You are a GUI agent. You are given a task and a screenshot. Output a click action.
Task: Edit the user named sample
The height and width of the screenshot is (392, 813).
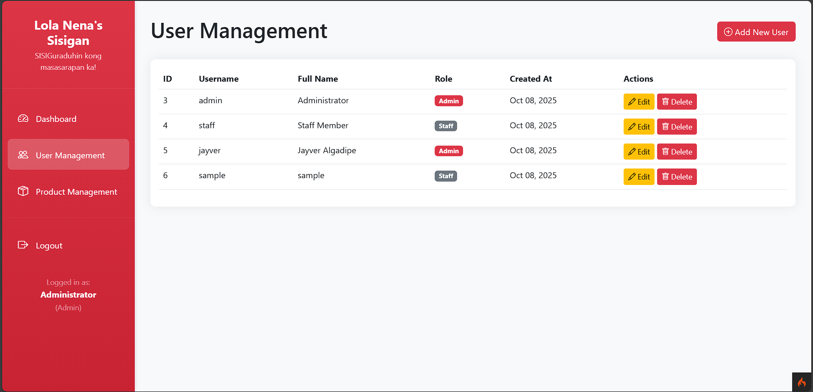(x=638, y=177)
